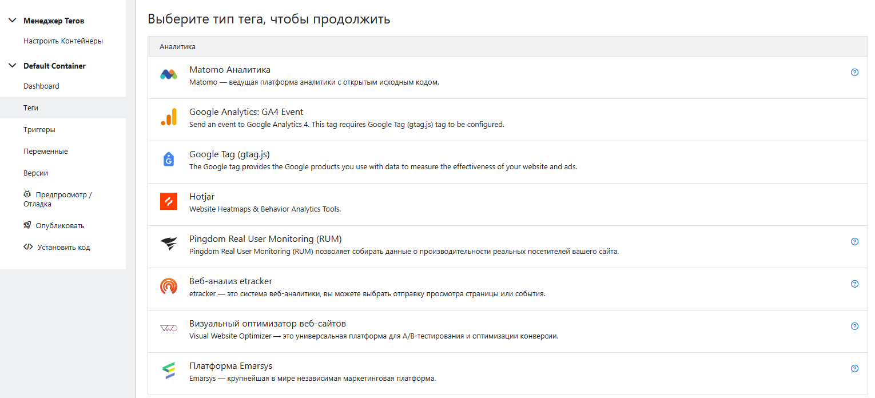Screen dimensions: 875x398
Task: Open Триггеры in the sidebar menu
Action: [39, 130]
